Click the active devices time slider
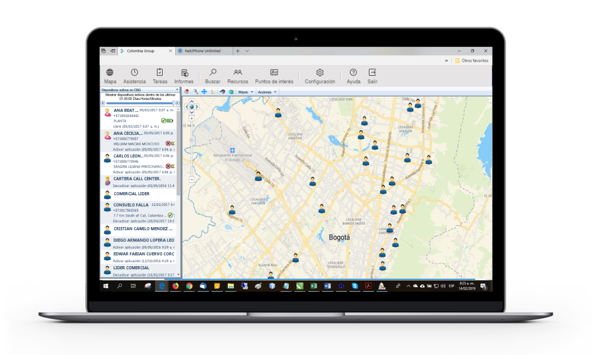This screenshot has width=592, height=355. (x=140, y=103)
